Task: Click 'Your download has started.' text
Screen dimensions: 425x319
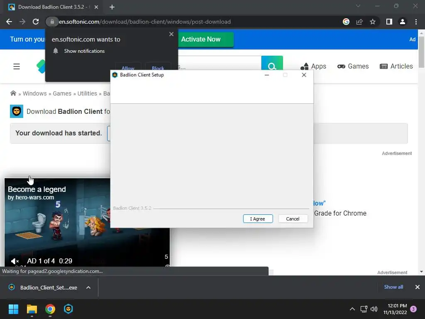Action: click(59, 133)
